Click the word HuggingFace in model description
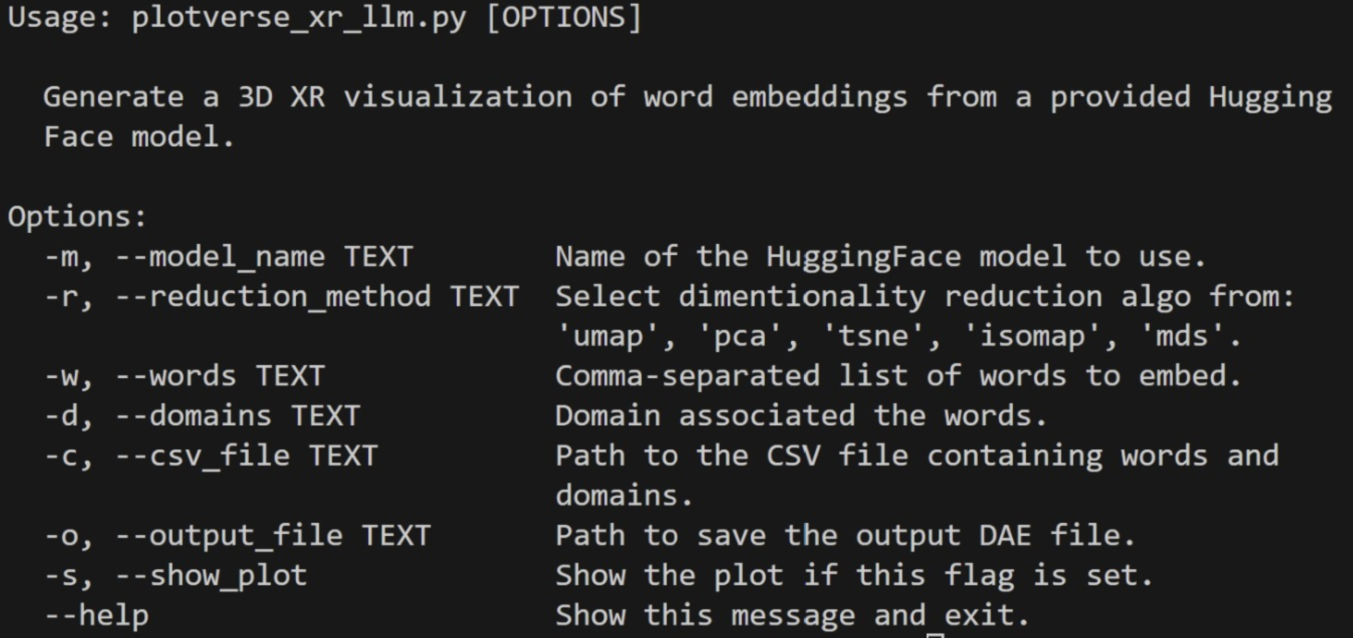The width and height of the screenshot is (1353, 638). click(x=863, y=257)
